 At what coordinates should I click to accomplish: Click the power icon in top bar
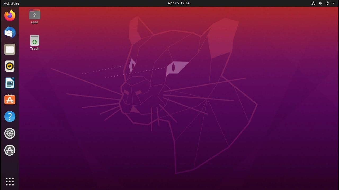327,3
